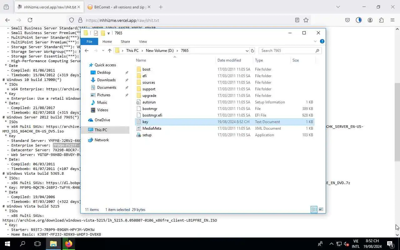Open Music in navigation pane
Image resolution: width=400 pixels, height=250 pixels.
102,102
